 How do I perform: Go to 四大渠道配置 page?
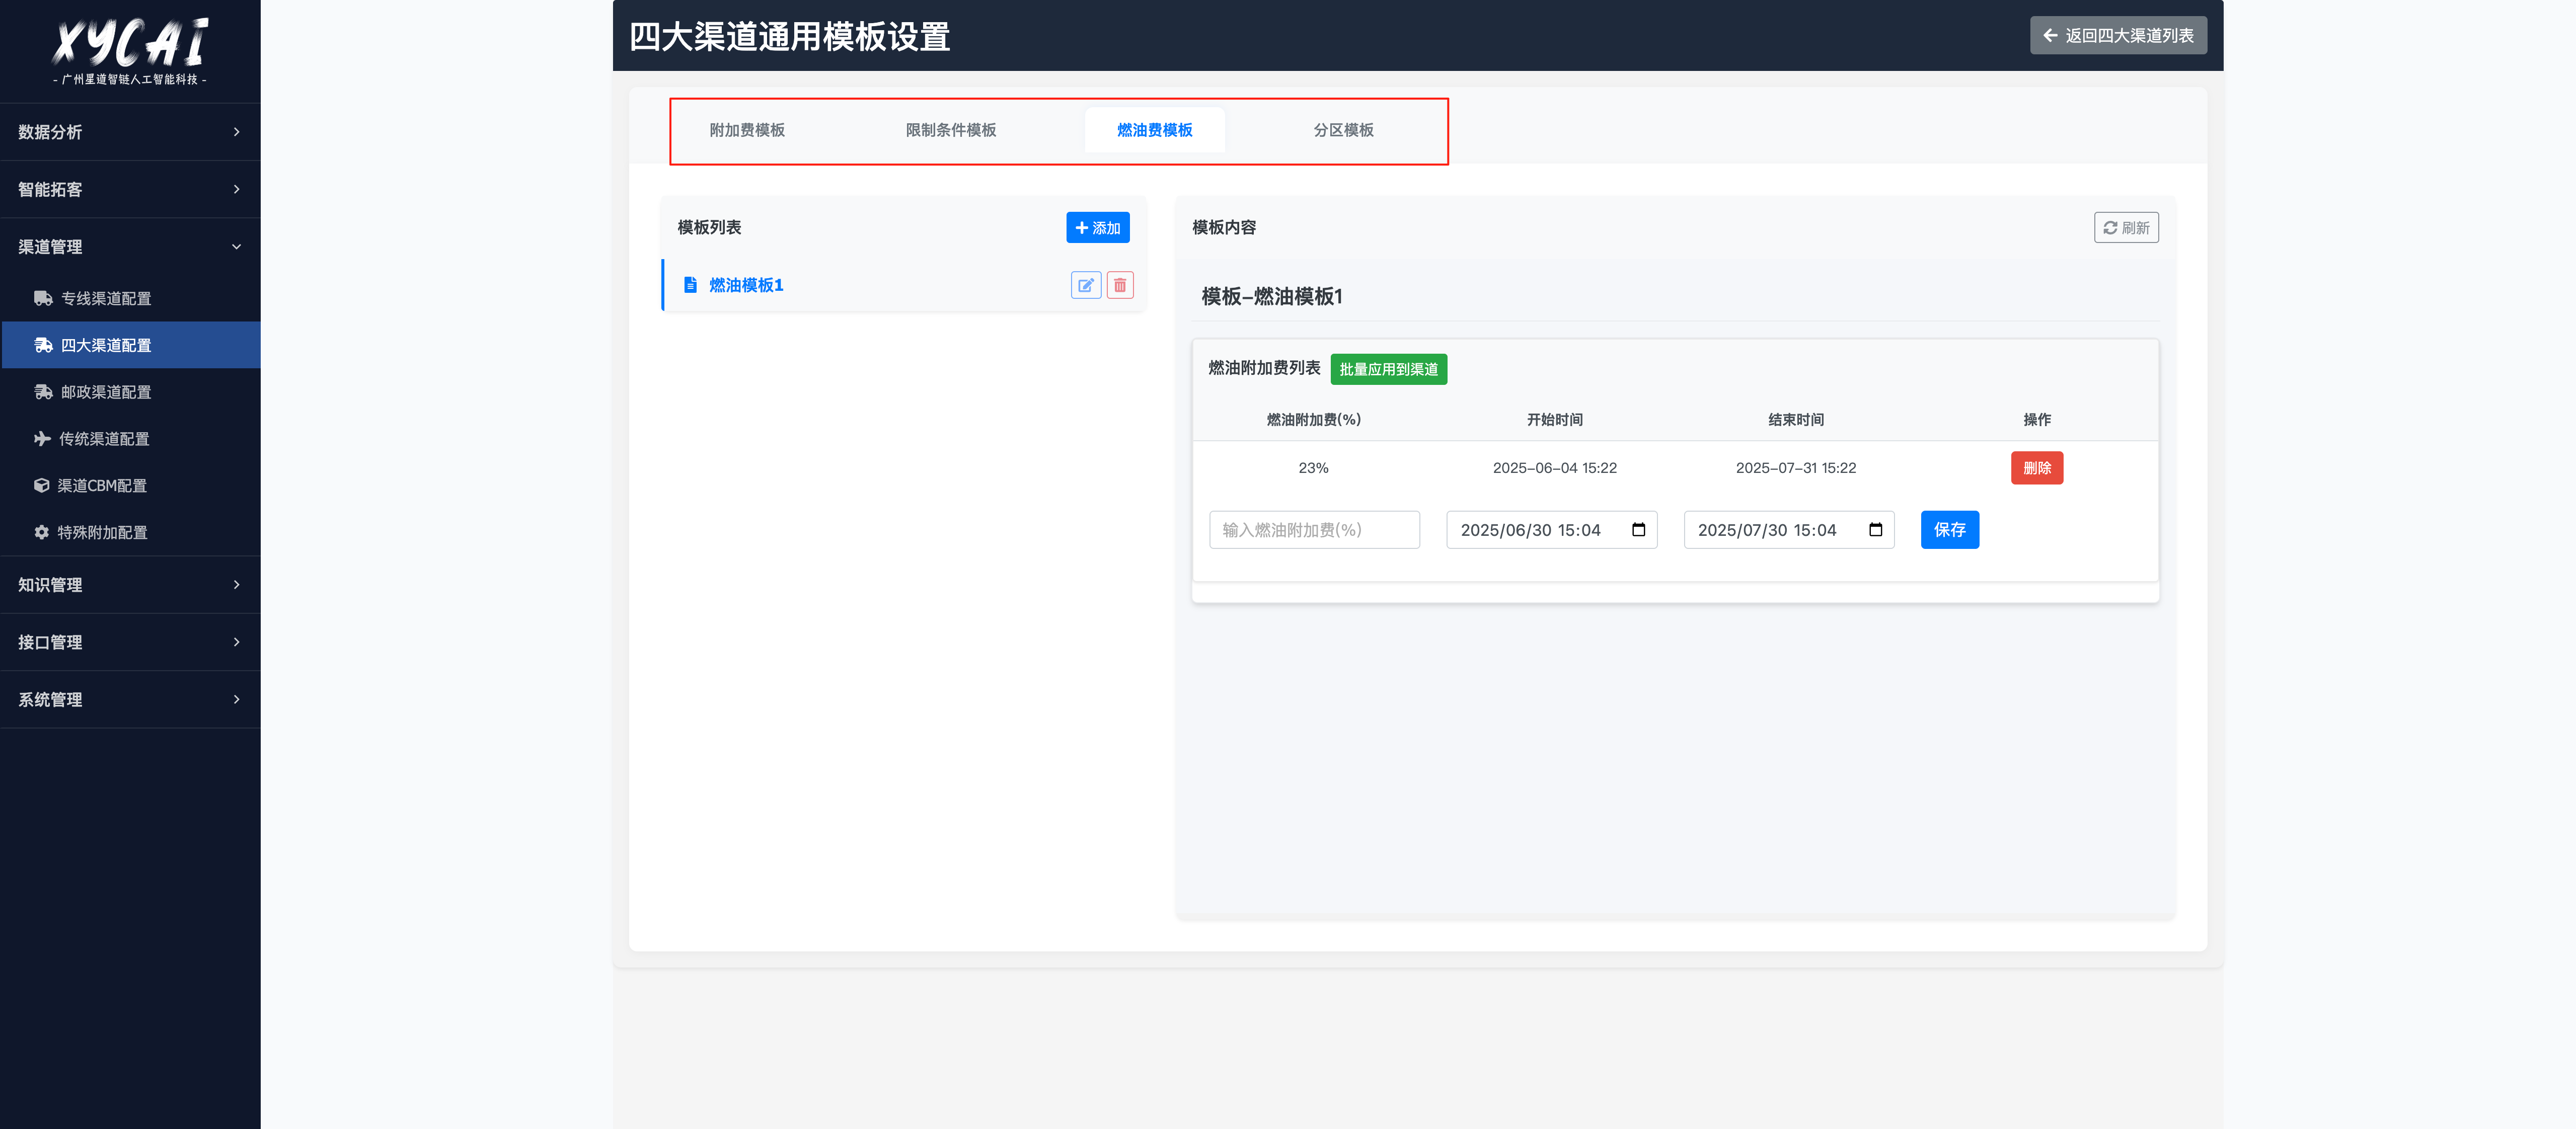pyautogui.click(x=130, y=345)
